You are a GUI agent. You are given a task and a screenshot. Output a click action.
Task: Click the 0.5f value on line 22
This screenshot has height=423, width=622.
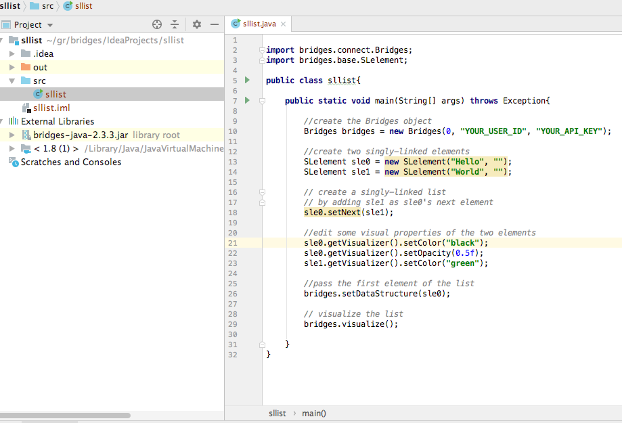[465, 252]
